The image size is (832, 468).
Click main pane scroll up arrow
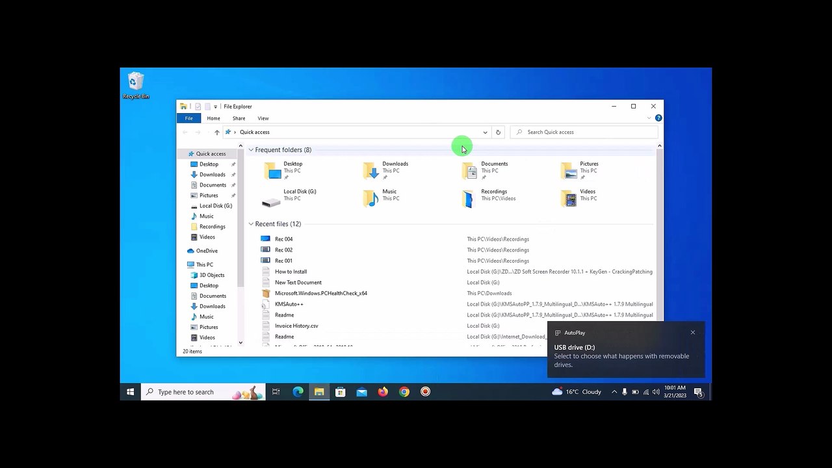(x=659, y=146)
